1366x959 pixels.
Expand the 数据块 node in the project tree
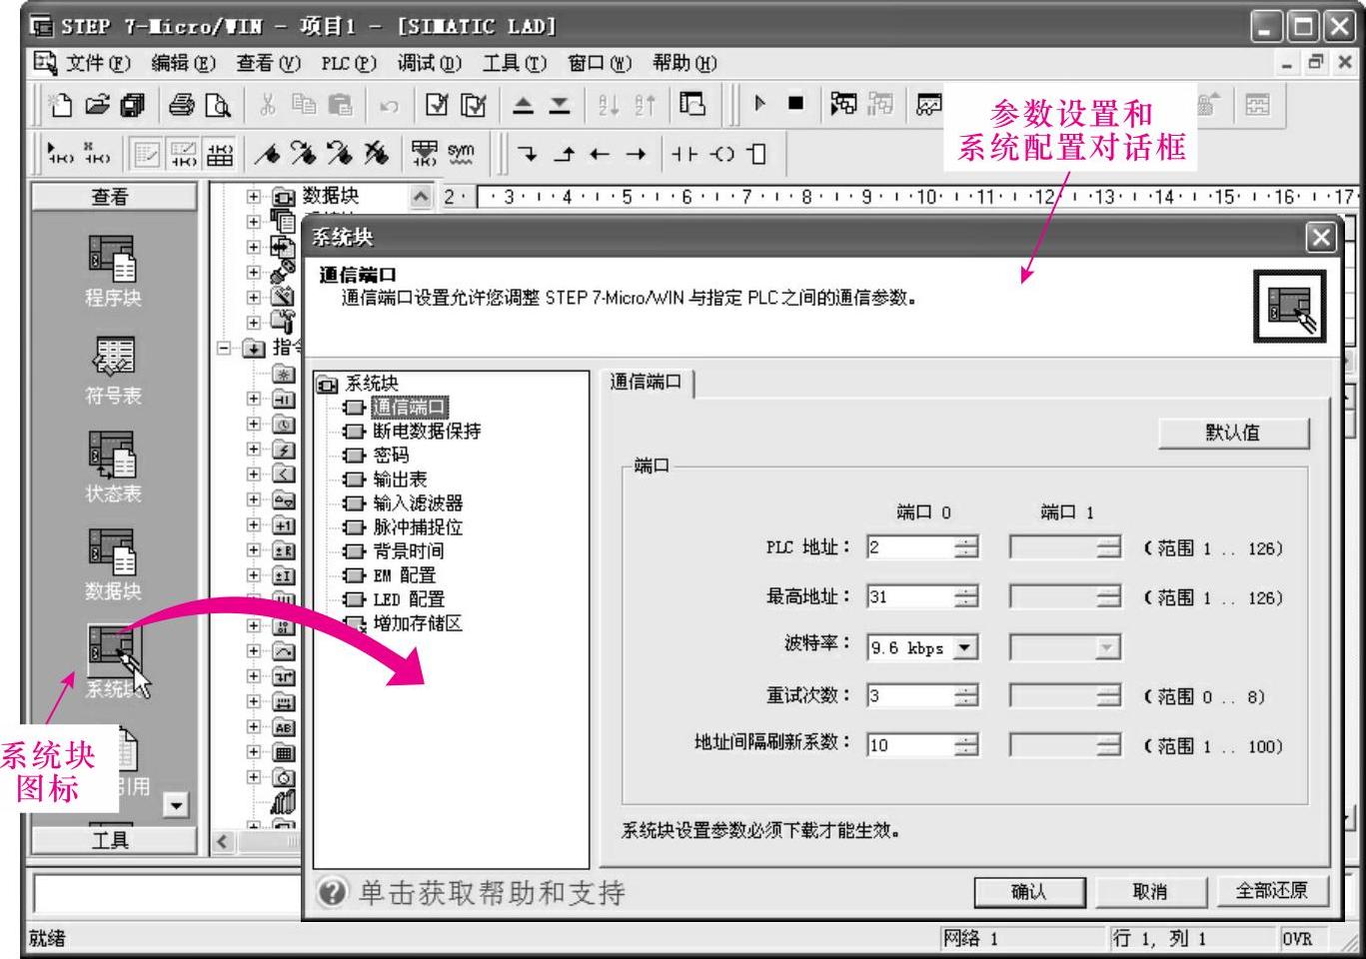tap(253, 197)
